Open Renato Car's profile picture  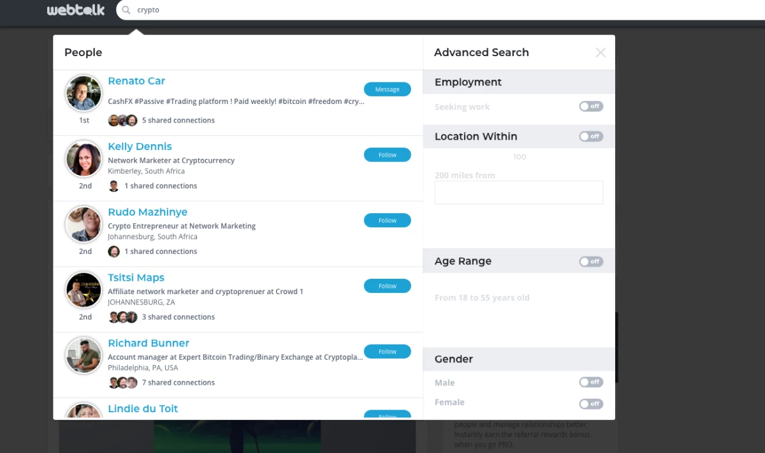tap(84, 93)
